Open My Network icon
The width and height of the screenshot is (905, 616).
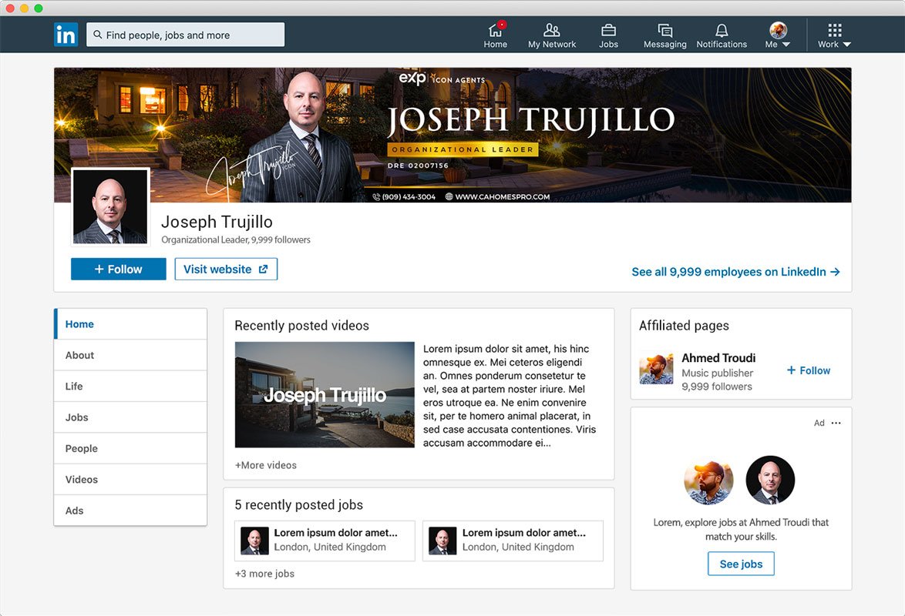pyautogui.click(x=552, y=31)
